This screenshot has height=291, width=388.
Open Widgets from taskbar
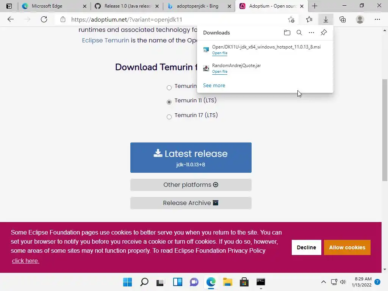tap(177, 282)
